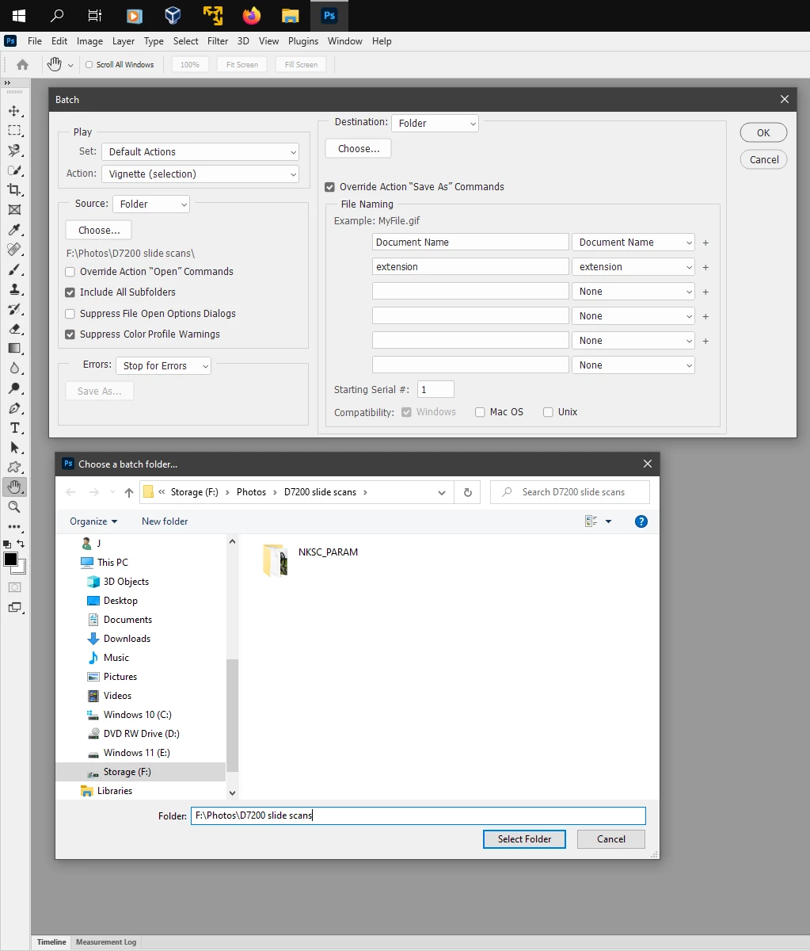Uncheck Override Action "Save As" Commands
Screen dimensions: 810x951
tap(330, 187)
